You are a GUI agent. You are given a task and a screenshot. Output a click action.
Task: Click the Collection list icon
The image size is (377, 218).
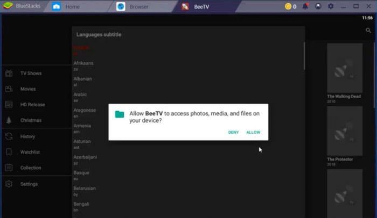coord(9,168)
